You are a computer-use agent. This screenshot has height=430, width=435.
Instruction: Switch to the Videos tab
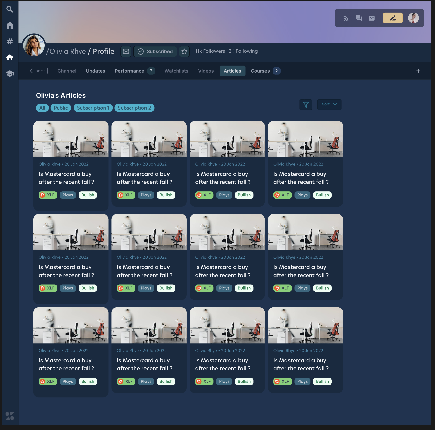click(206, 71)
